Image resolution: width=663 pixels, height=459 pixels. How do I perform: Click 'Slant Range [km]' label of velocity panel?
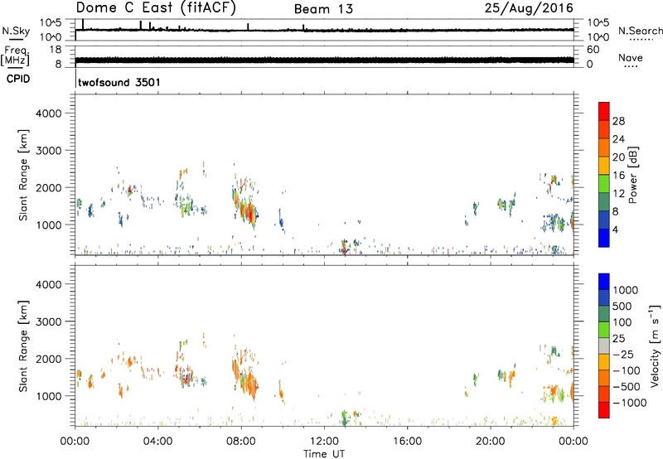(x=23, y=345)
